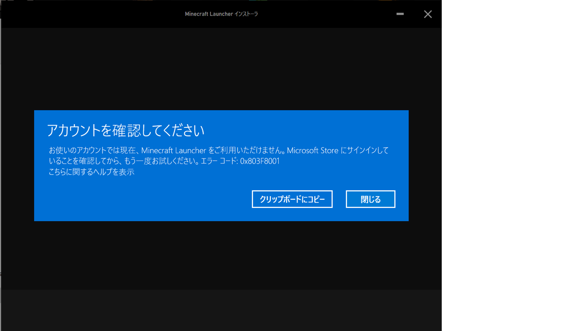This screenshot has height=331, width=564.
Task: Open the こちらに関するヘルプを表示 help link
Action: click(x=92, y=172)
